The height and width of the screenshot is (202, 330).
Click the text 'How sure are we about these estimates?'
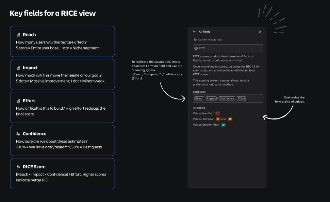tap(52, 141)
